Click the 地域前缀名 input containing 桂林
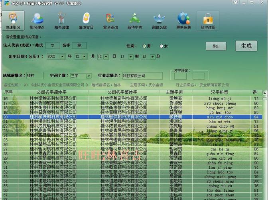268x200 pixels. [35, 76]
